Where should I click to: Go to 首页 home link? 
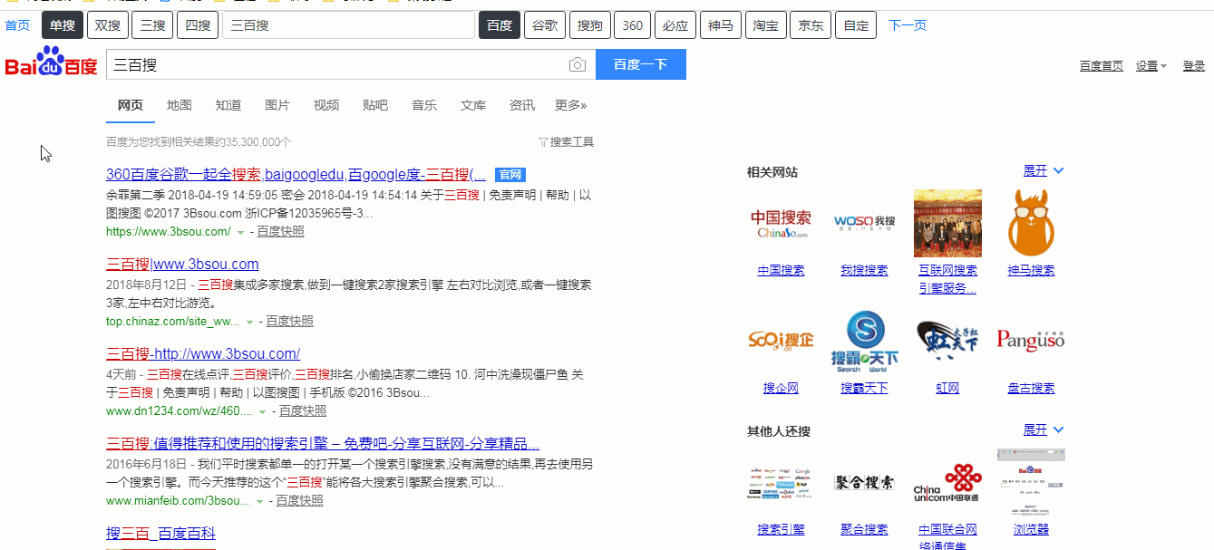17,25
